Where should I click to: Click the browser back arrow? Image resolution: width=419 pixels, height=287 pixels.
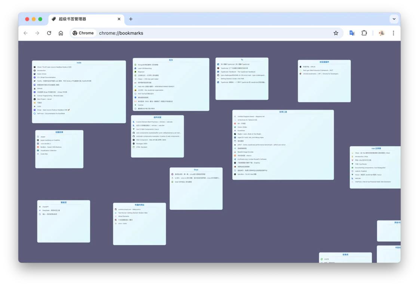click(x=25, y=33)
